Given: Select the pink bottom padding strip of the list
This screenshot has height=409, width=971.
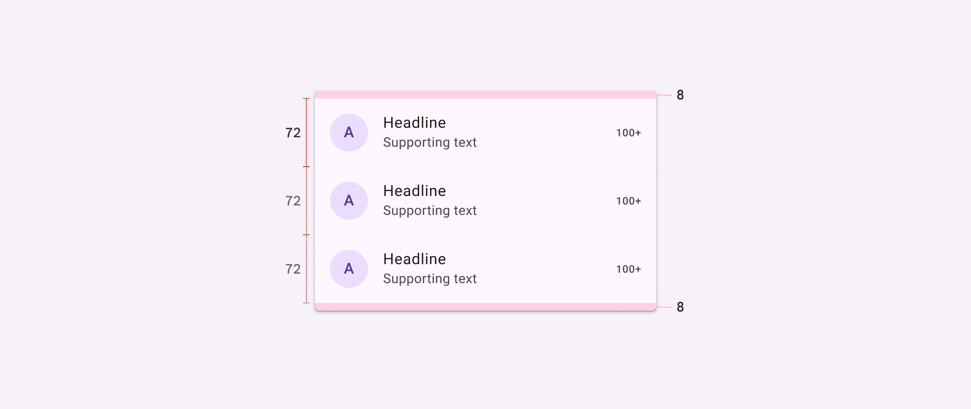Looking at the screenshot, I should coord(485,307).
